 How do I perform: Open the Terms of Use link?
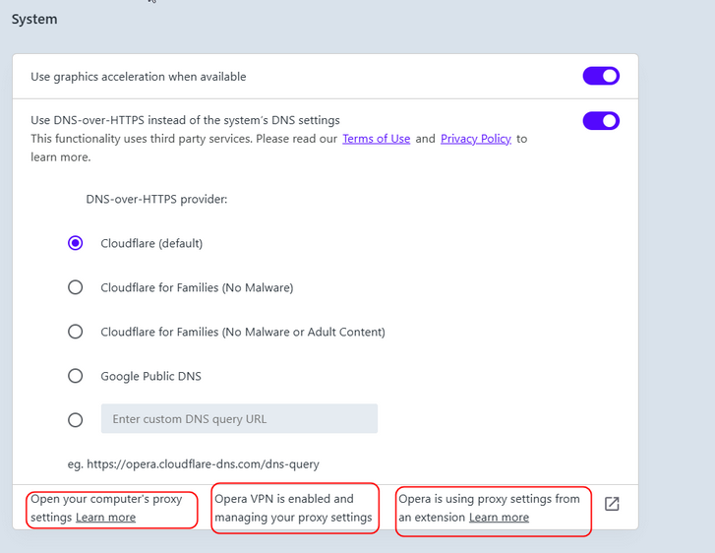coord(376,139)
